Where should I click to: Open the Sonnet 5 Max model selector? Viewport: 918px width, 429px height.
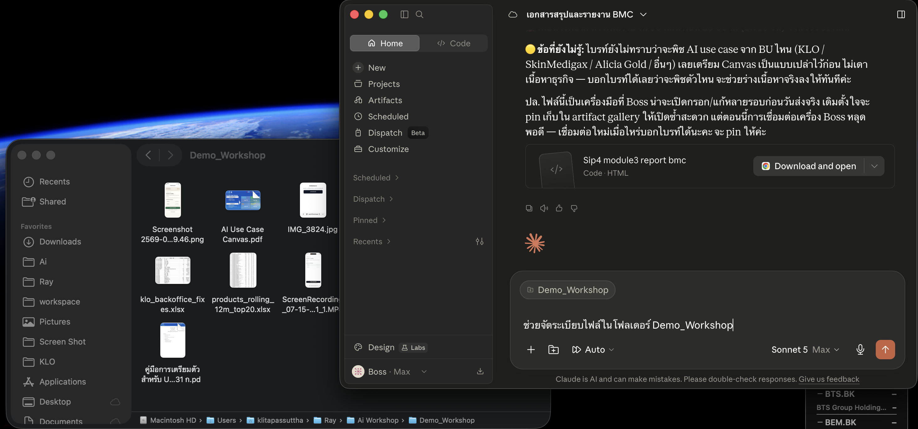coord(805,350)
